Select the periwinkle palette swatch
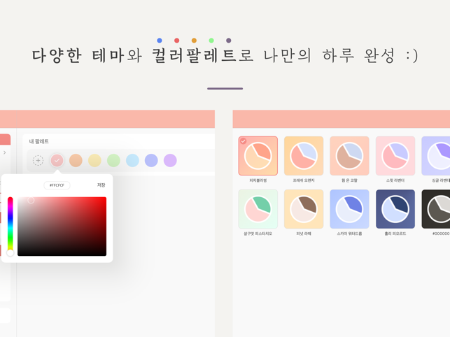The width and height of the screenshot is (450, 337). [151, 160]
